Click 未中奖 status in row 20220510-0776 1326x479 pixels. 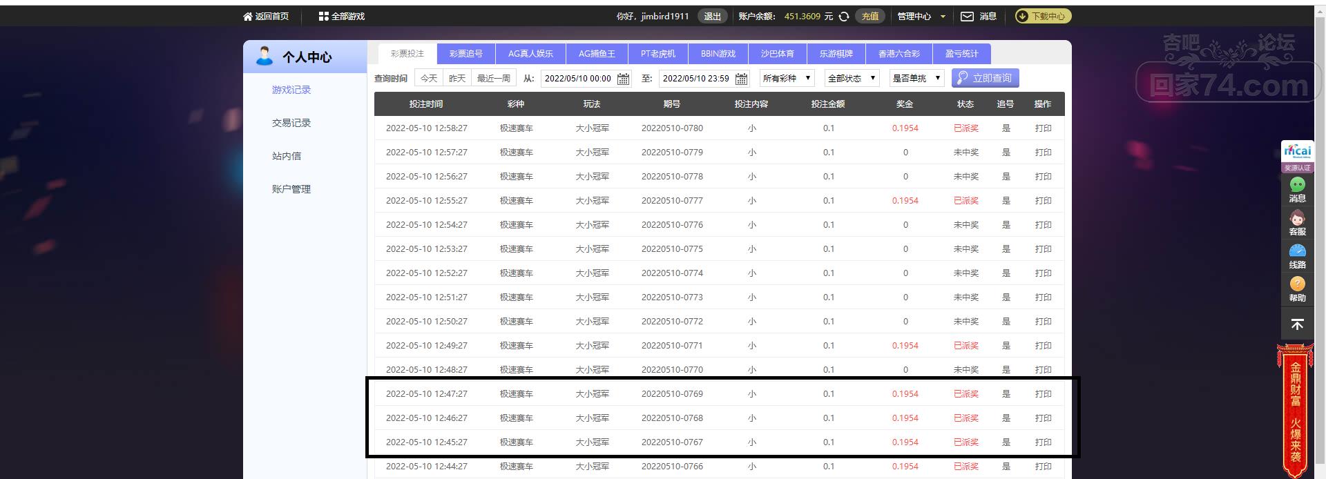pos(965,225)
